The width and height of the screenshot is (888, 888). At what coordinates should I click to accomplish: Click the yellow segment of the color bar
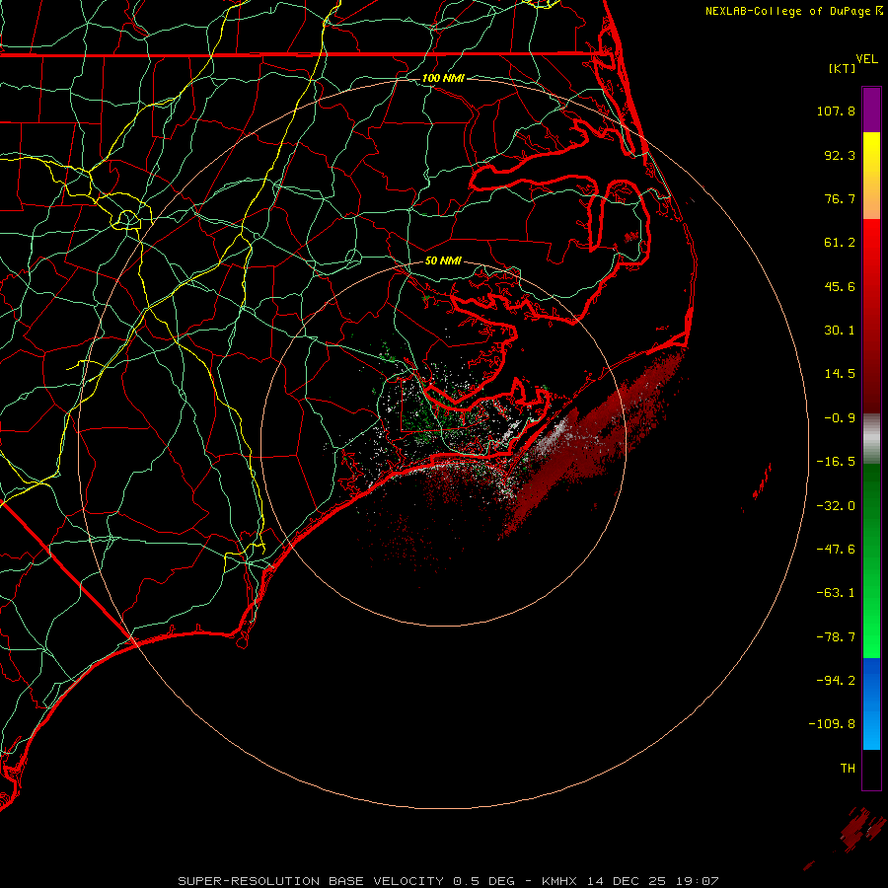(871, 153)
